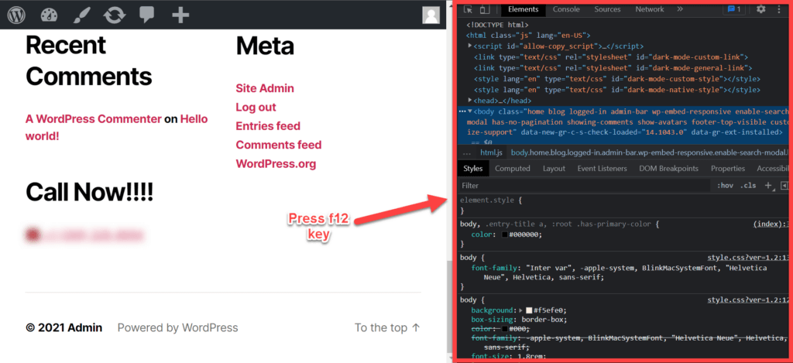Screen dimensions: 793x363
Task: Click the Powered by WordPress link
Action: [x=177, y=327]
